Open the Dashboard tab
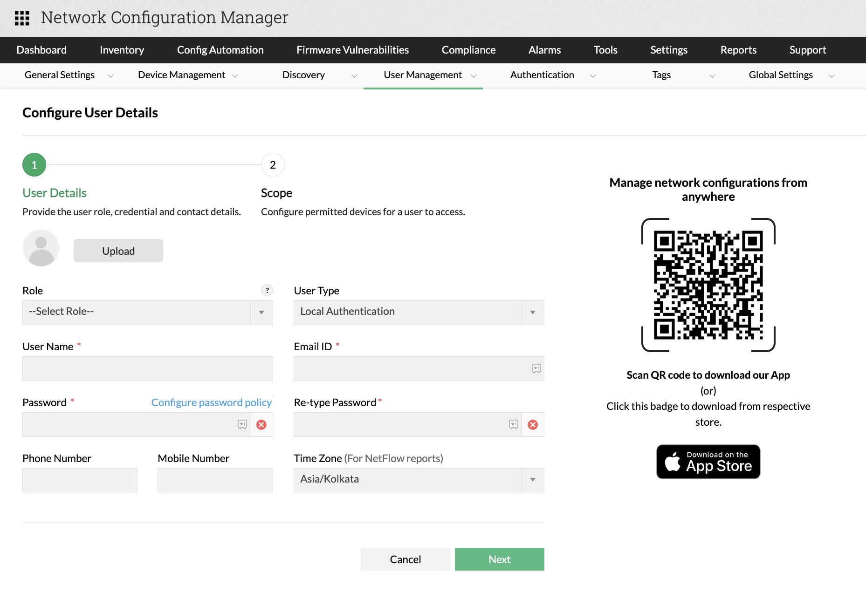Screen dimensions: 866x599 pos(41,50)
